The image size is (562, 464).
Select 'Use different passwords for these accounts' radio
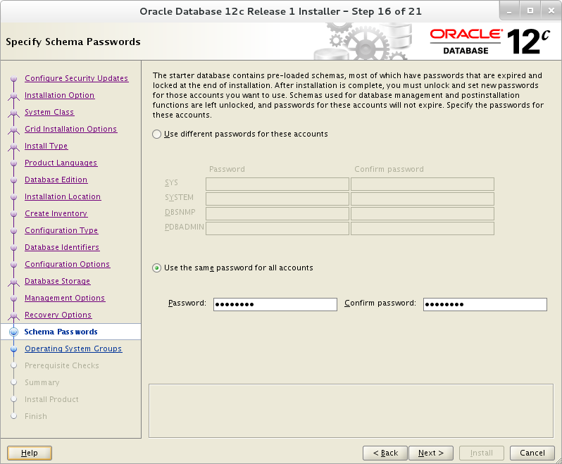coord(156,134)
